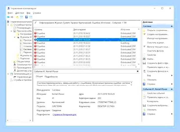Screen dimensions: 180x132
Task: Click the Help book toolbar icon
Action: 26,17
